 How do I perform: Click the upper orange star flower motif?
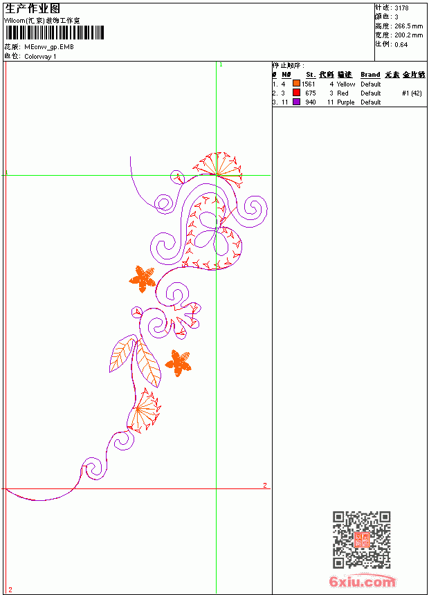143,279
